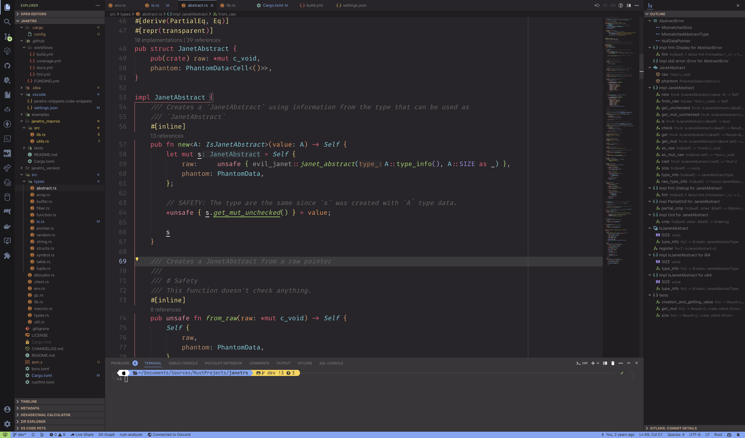Image resolution: width=745 pixels, height=438 pixels.
Task: Open the new terminal launch profile dropdown
Action: click(x=598, y=363)
